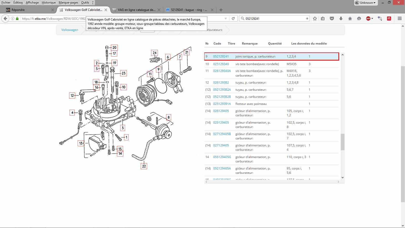Click the Adblock Plus icon
The height and width of the screenshot is (228, 405).
[x=368, y=18]
